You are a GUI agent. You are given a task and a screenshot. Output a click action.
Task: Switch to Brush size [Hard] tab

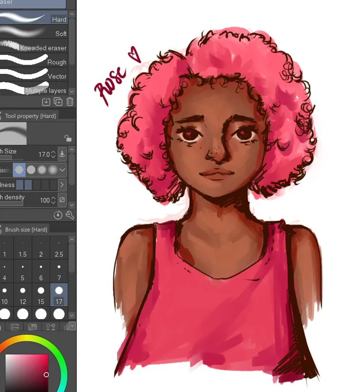(25, 229)
